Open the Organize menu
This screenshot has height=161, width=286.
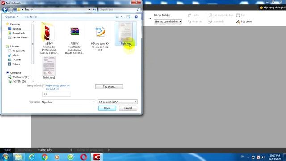click(x=12, y=17)
